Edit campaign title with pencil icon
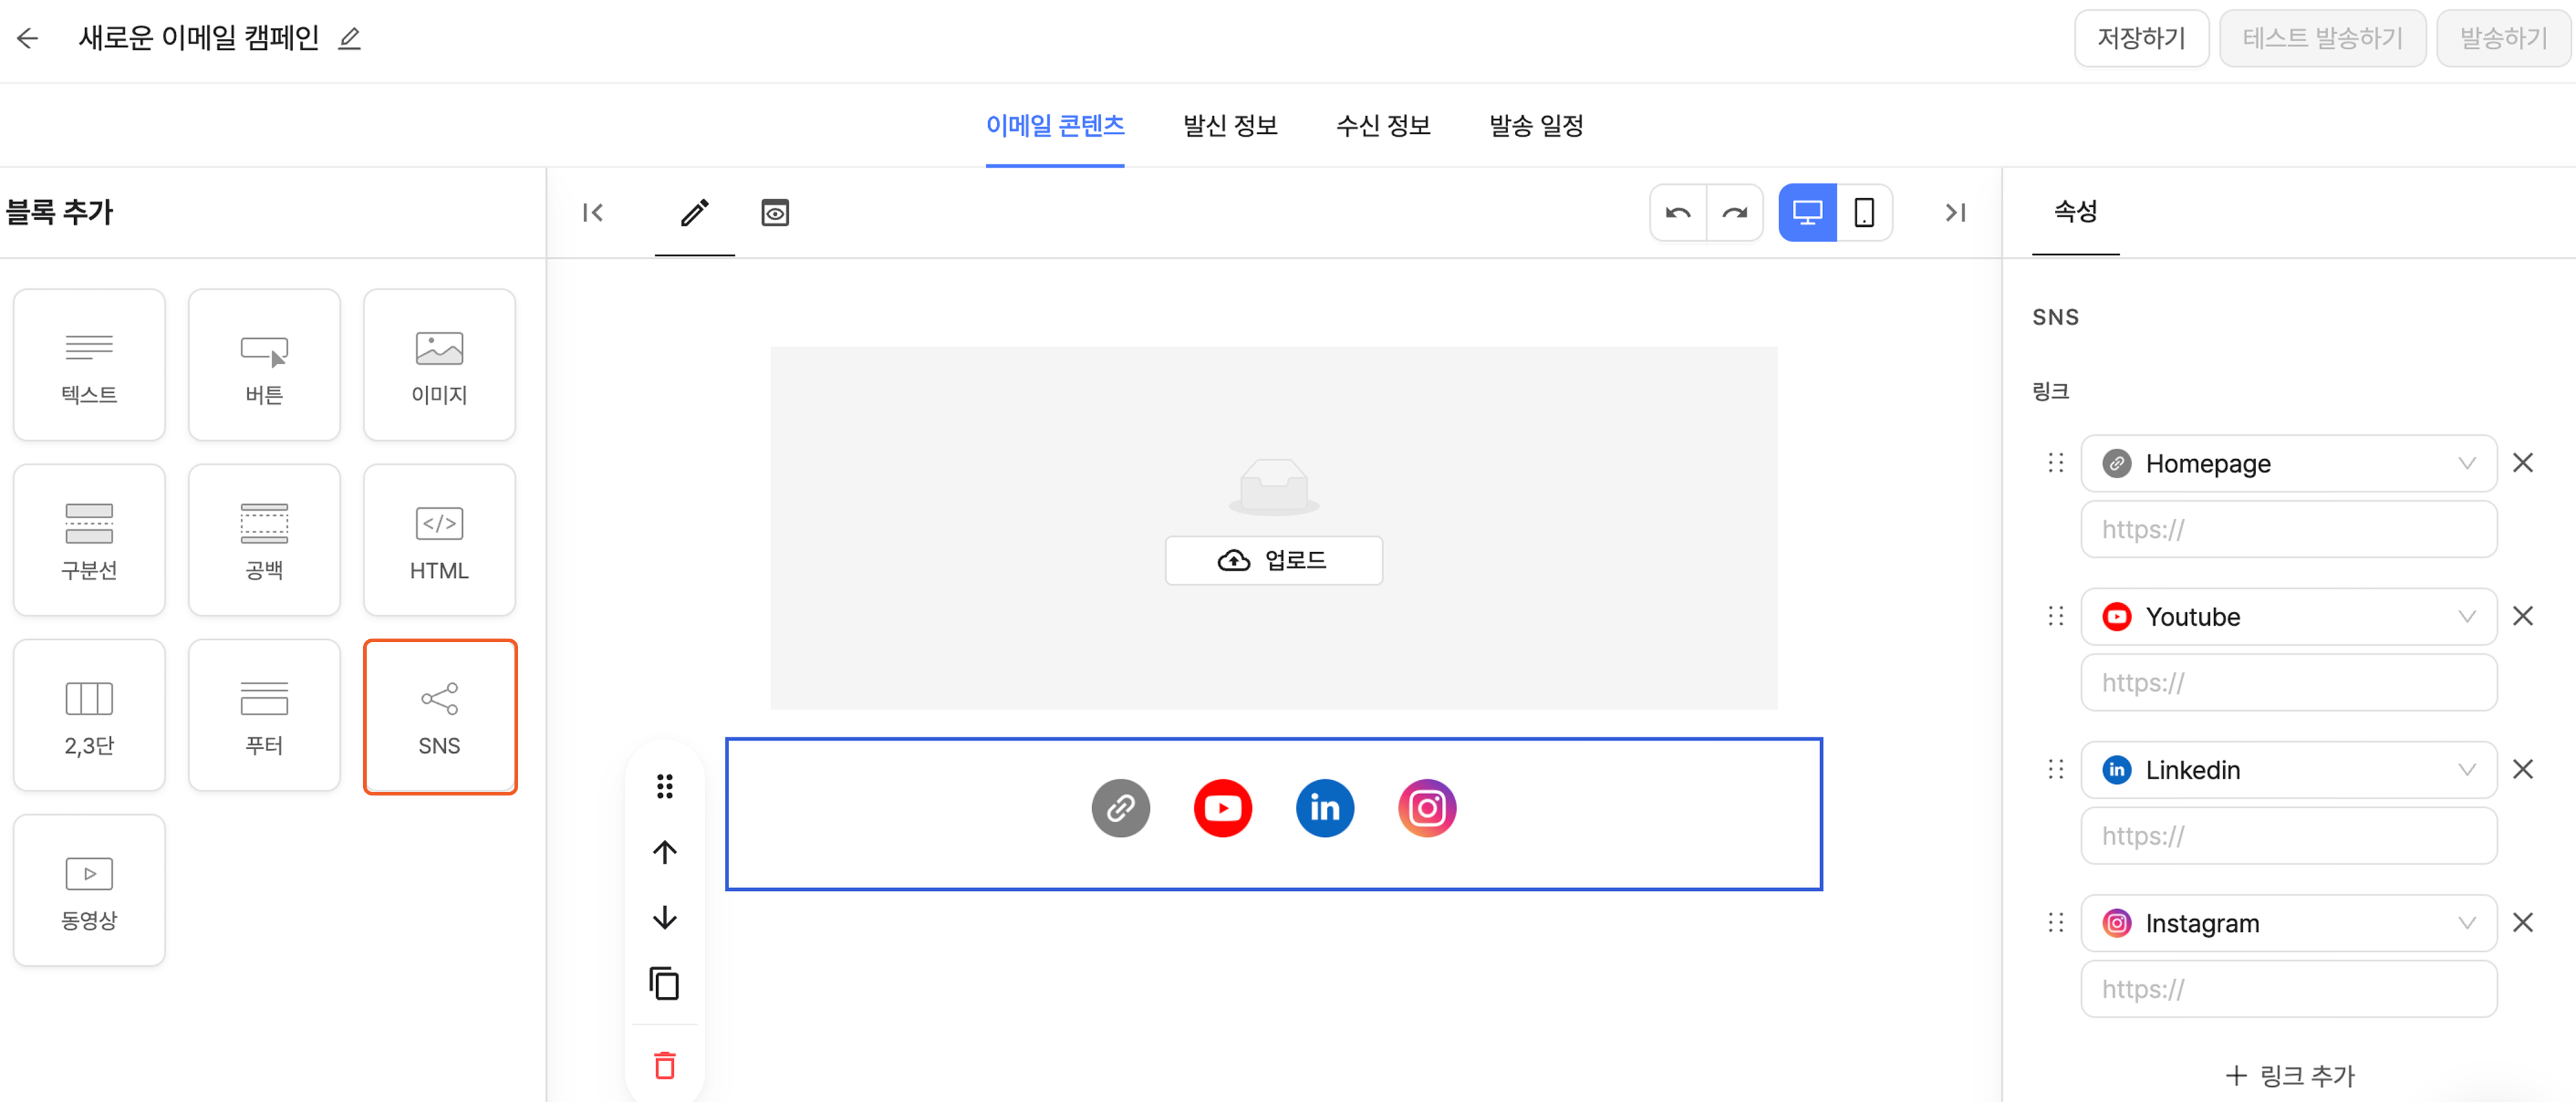 pos(349,39)
